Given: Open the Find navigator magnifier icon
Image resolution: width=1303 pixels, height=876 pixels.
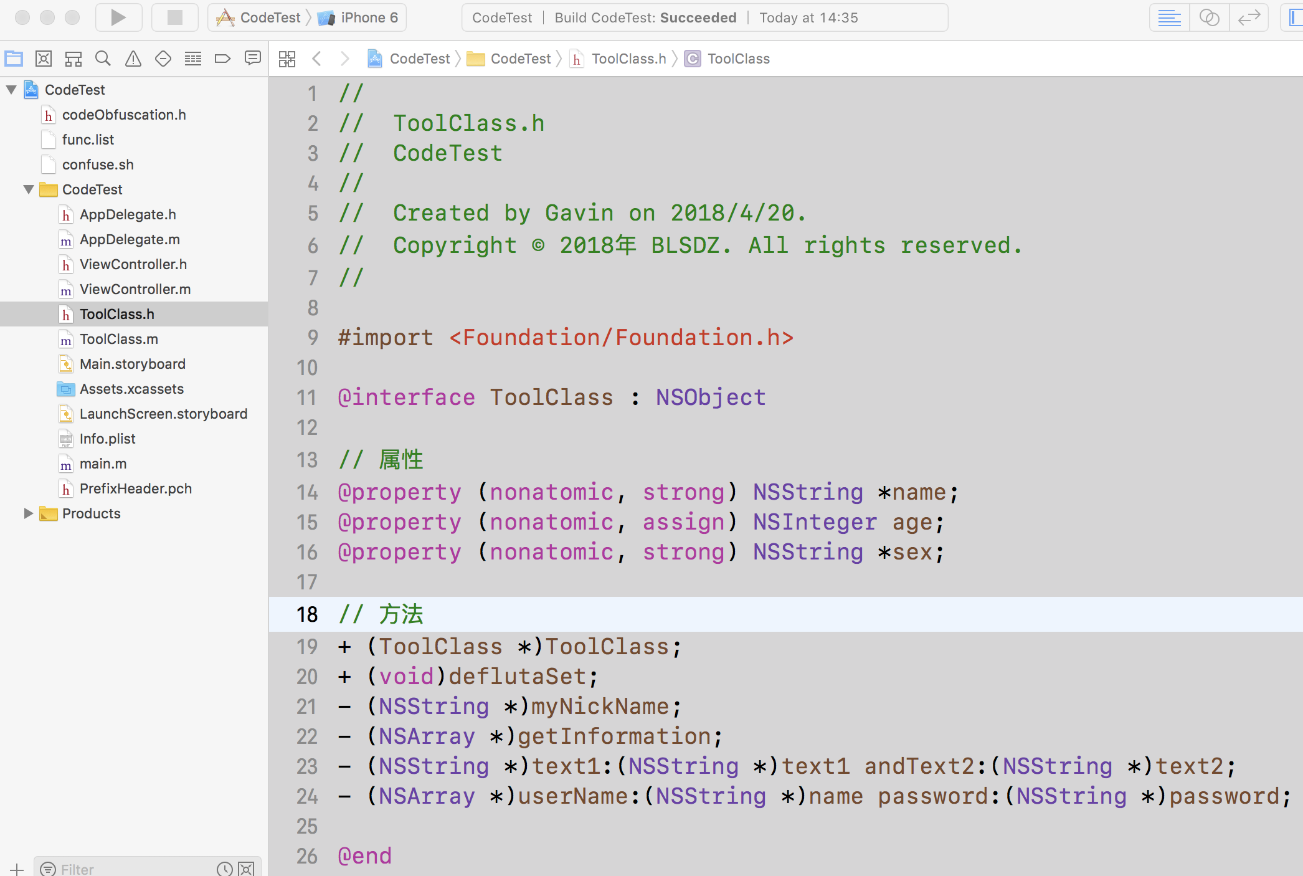Looking at the screenshot, I should (103, 59).
